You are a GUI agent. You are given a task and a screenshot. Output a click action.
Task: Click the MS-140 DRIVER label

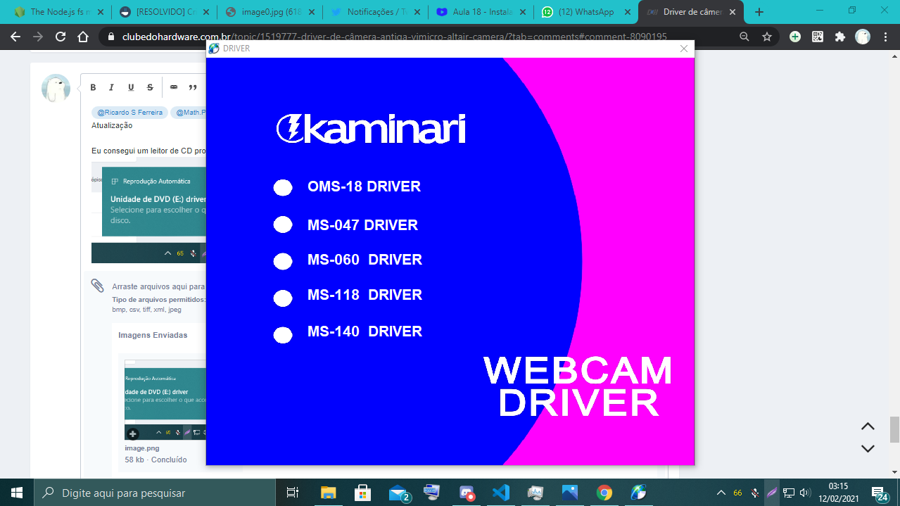[x=365, y=331]
